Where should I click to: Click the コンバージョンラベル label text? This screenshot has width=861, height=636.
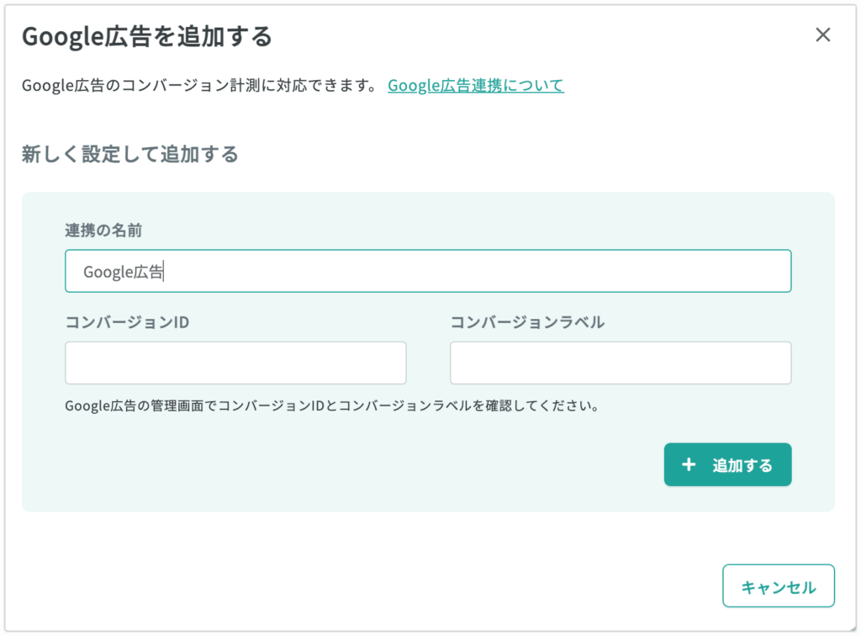pos(527,322)
